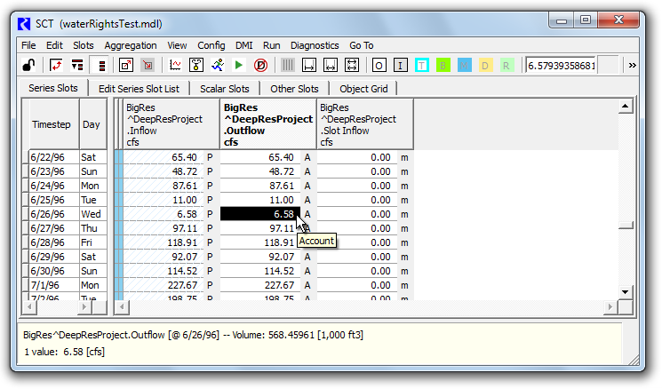Click the Outflow cell with value 6.58
The height and width of the screenshot is (389, 662).
pyautogui.click(x=260, y=214)
